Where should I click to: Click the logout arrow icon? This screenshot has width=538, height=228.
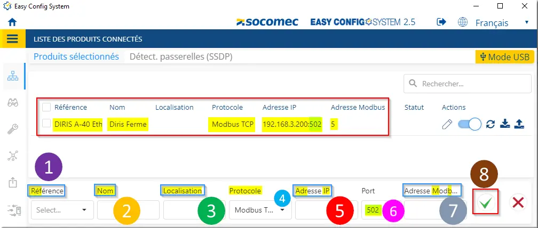[x=441, y=22]
